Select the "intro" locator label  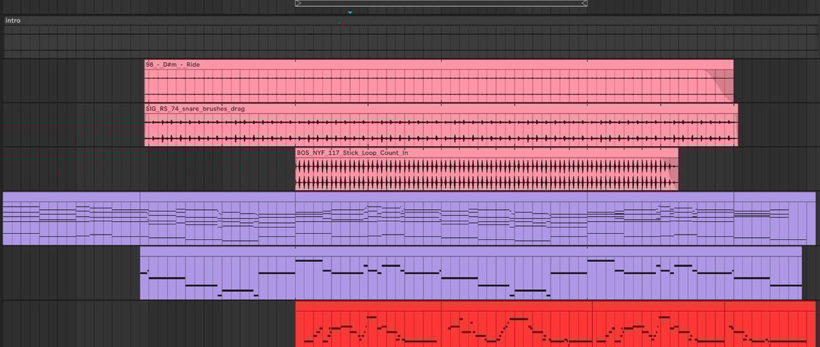click(x=13, y=21)
